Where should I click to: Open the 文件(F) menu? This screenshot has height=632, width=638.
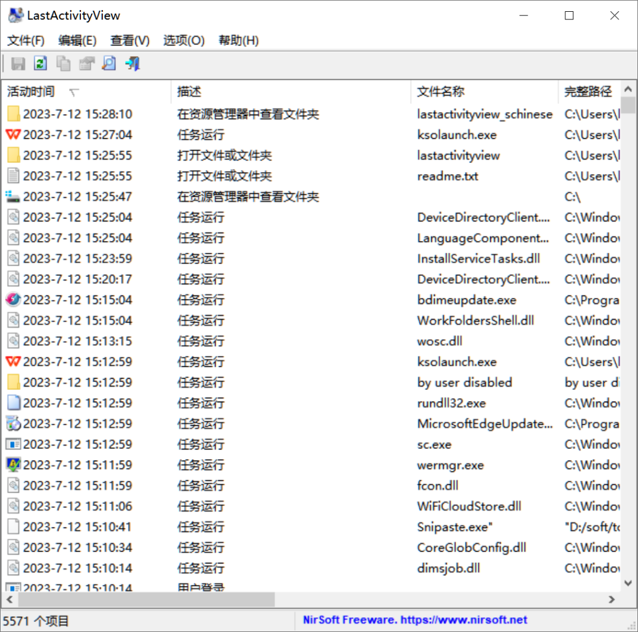(25, 40)
